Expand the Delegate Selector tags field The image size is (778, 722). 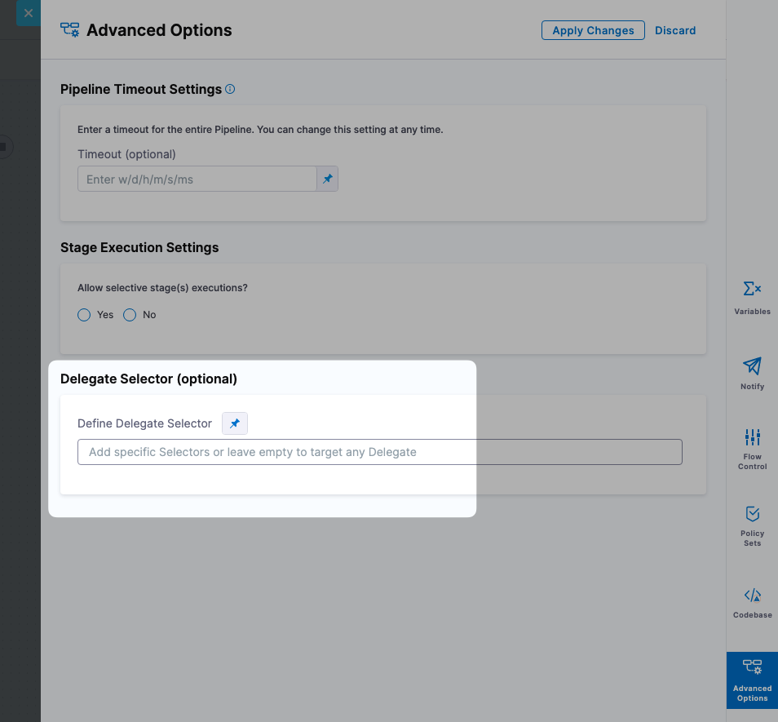[x=379, y=452]
